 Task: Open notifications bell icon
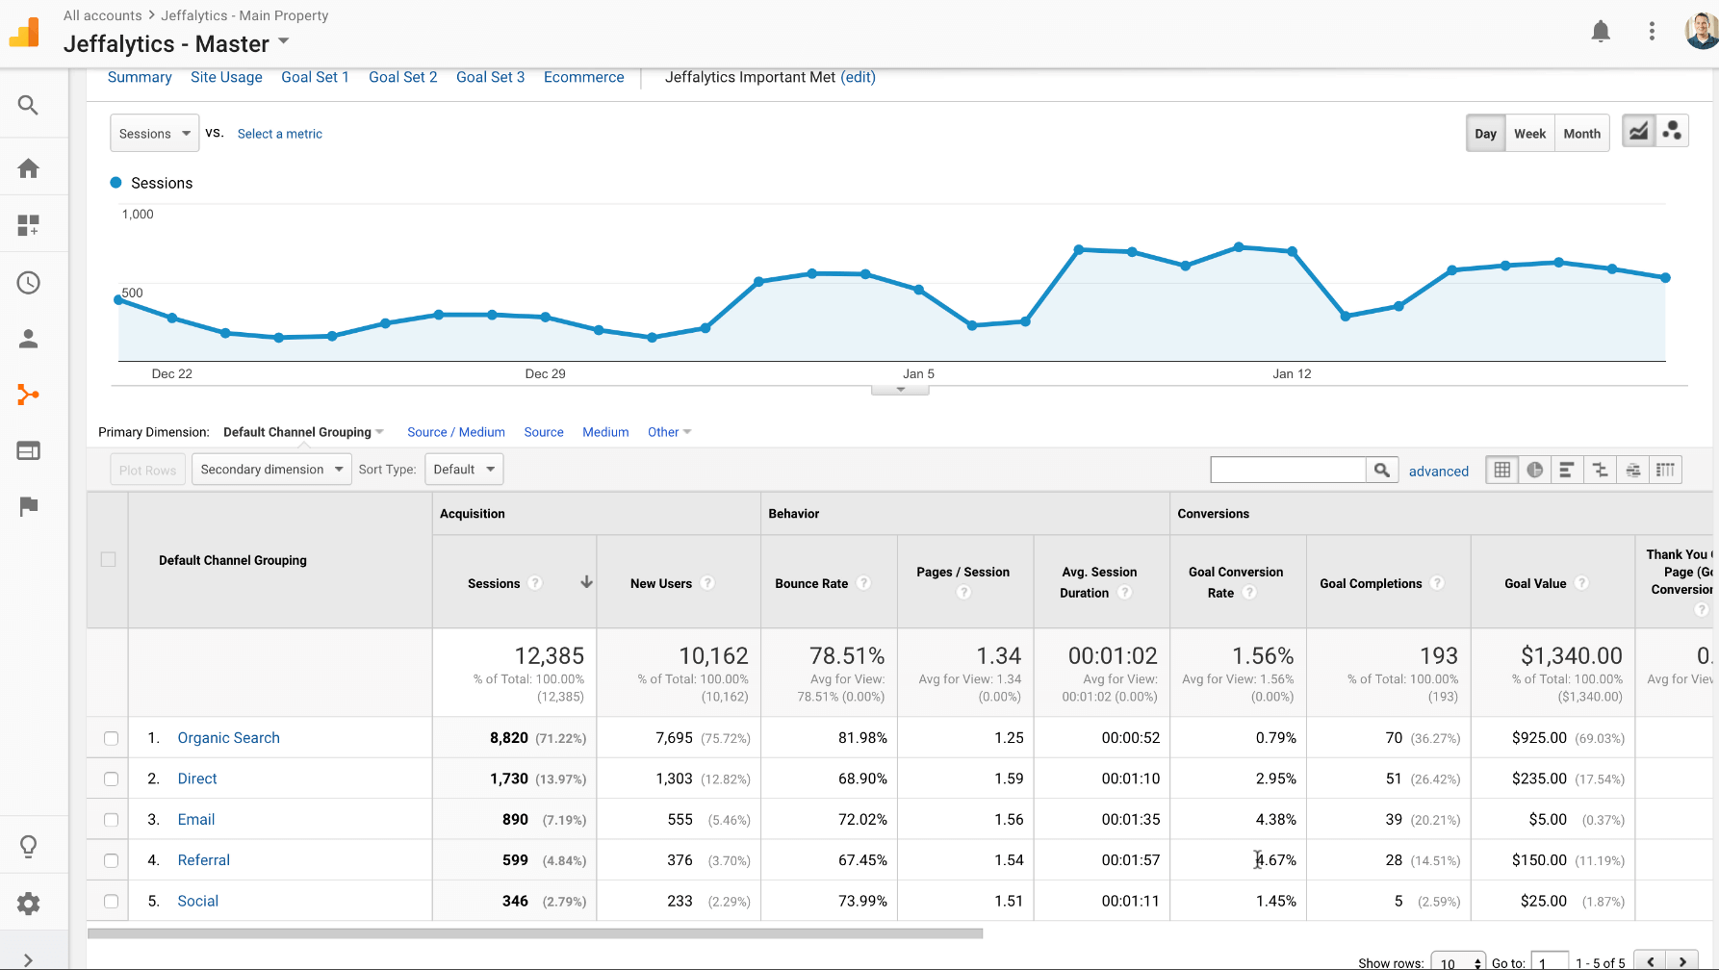click(1601, 32)
